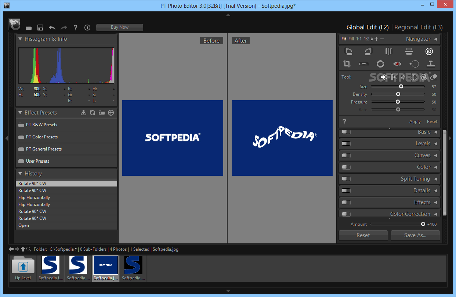Create new preset folder icon
The height and width of the screenshot is (297, 456).
[x=102, y=113]
